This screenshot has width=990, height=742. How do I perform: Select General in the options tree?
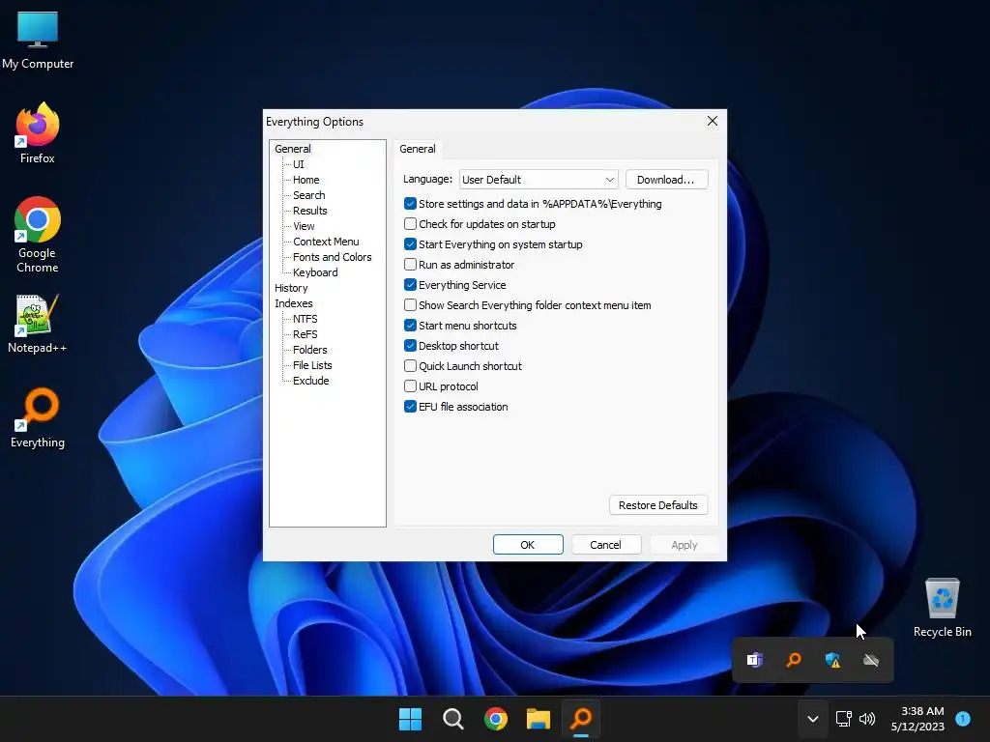point(292,149)
